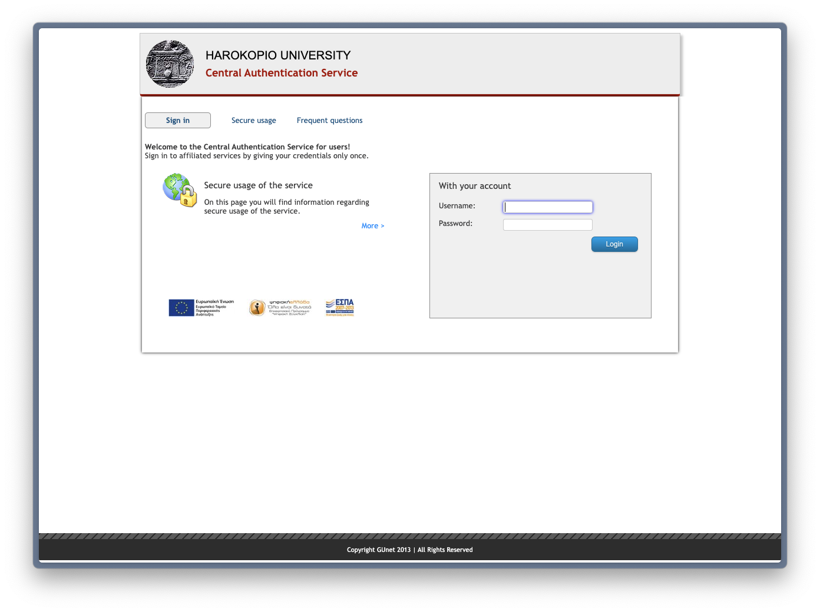Click the bold welcome message line

[x=247, y=147]
